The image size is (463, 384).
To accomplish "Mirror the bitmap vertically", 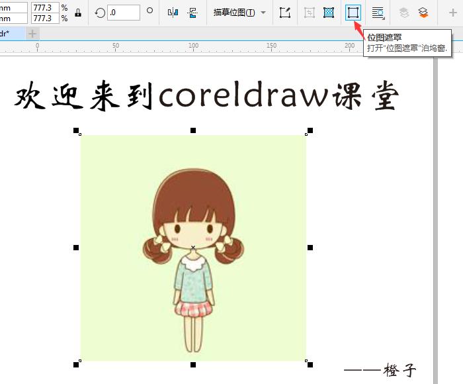I will click(192, 13).
